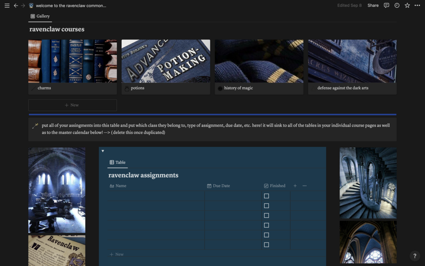
Task: Check the third Finished checkbox
Action: coord(266,216)
